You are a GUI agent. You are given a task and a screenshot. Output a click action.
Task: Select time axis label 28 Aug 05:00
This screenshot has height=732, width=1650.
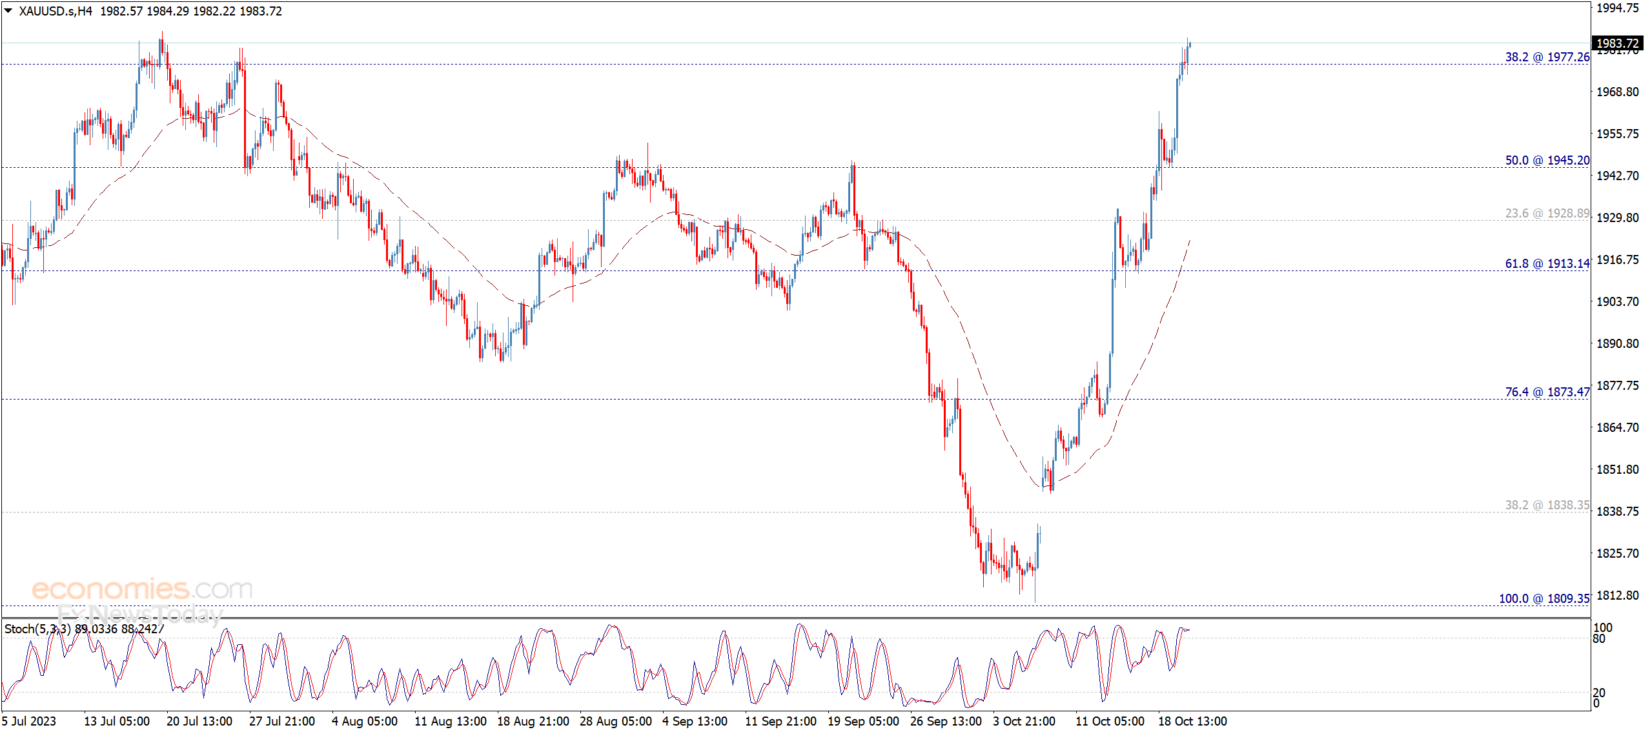click(616, 721)
